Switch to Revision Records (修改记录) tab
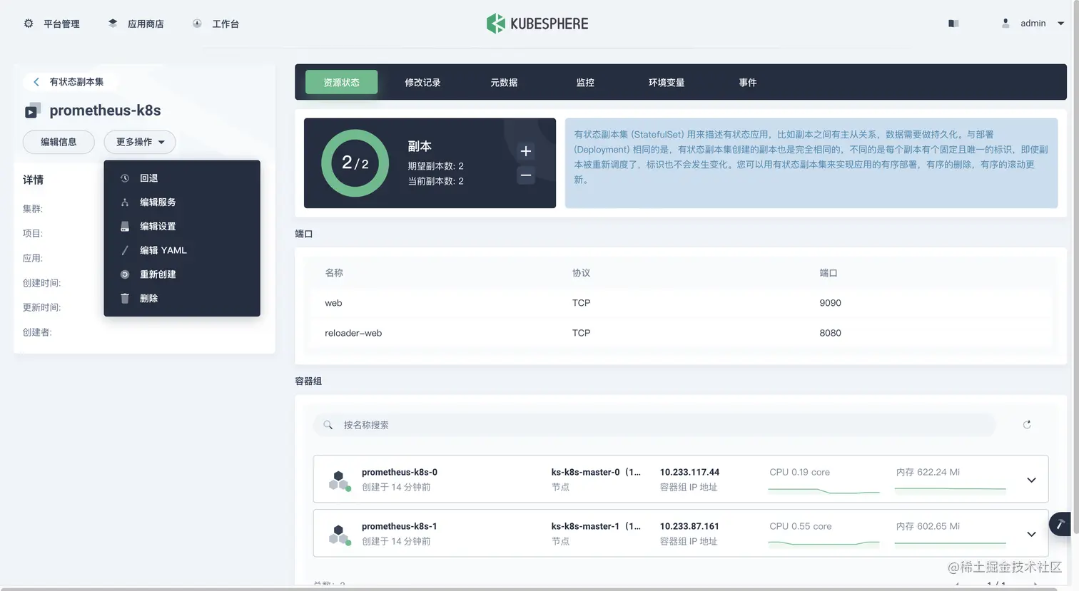Viewport: 1079px width, 591px height. (422, 82)
